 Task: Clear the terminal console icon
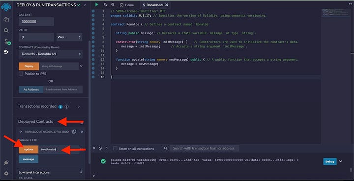[100, 148]
